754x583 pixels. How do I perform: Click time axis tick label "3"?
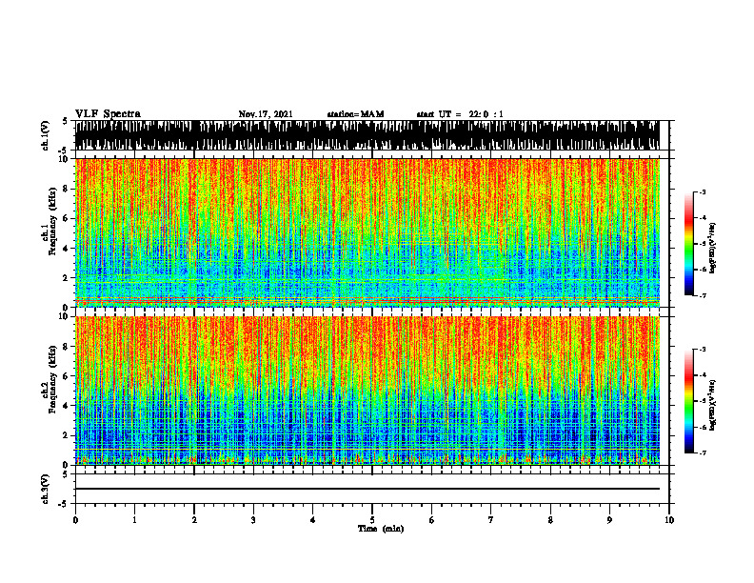point(253,520)
